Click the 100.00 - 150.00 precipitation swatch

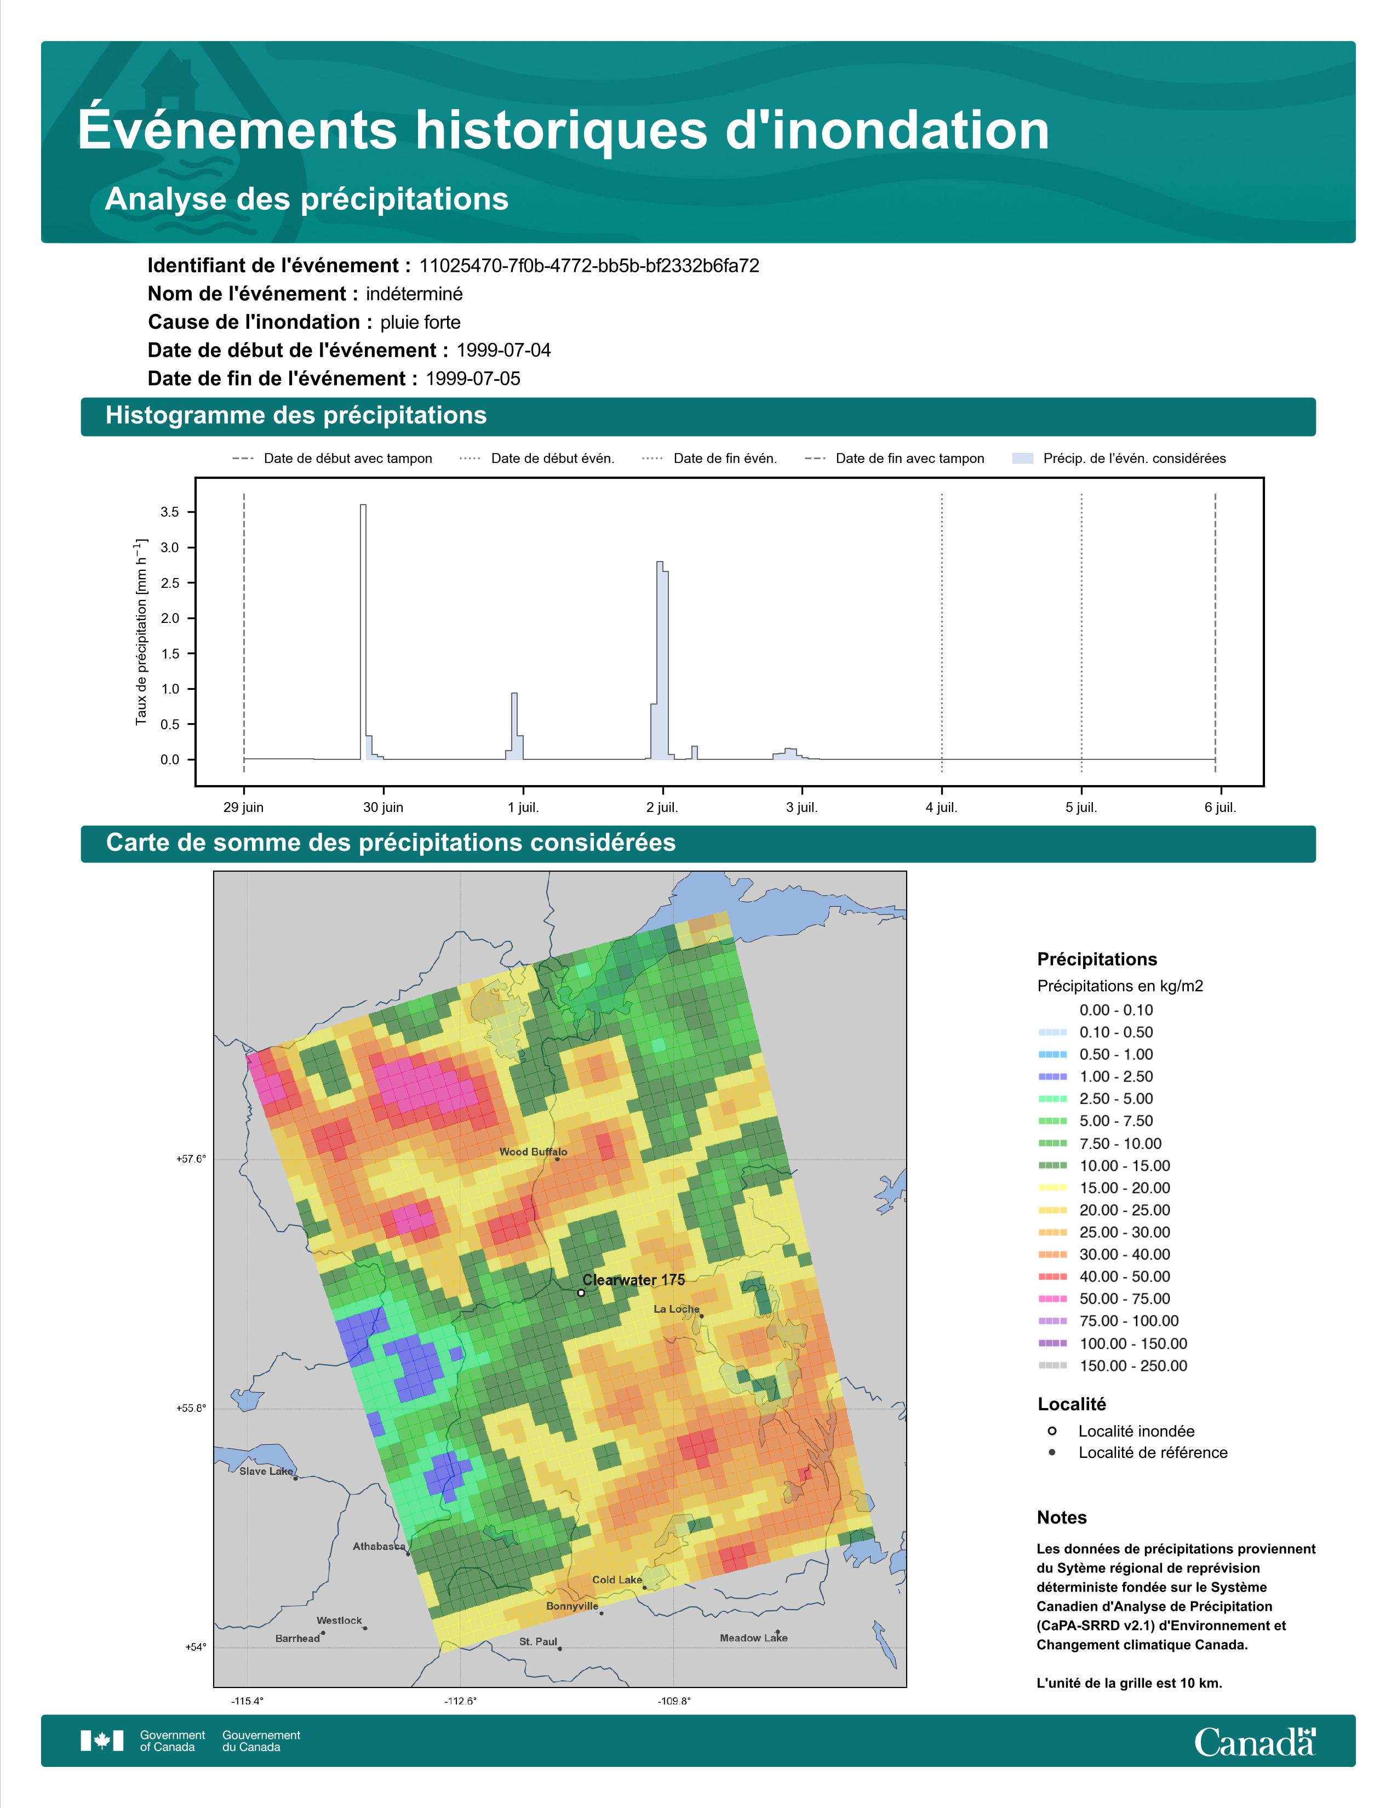(x=1053, y=1343)
